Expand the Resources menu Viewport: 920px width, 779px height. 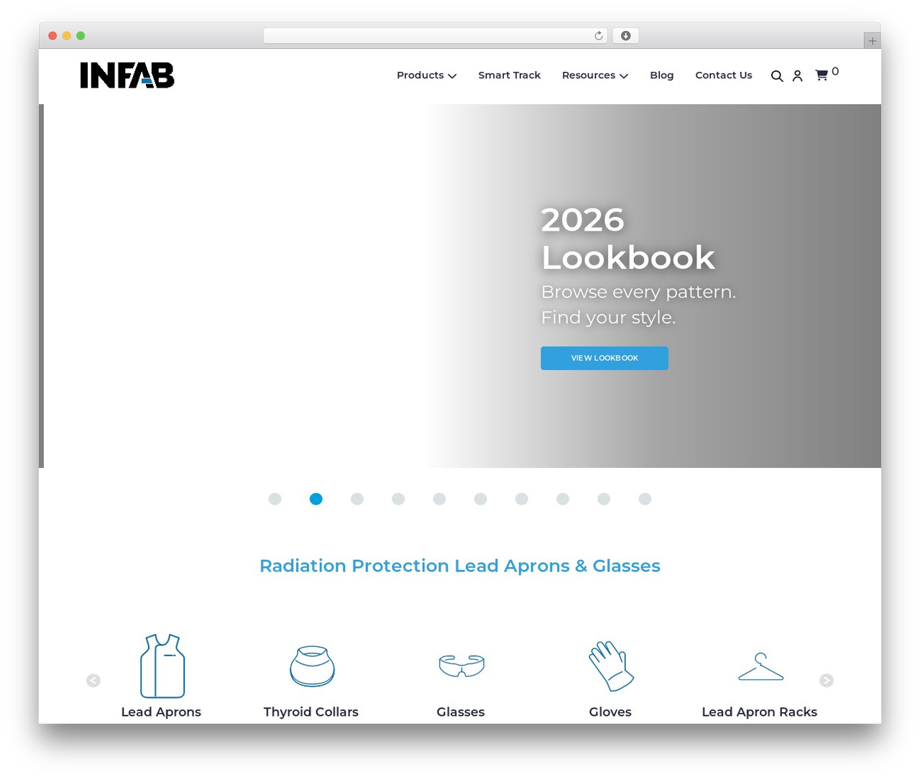595,75
